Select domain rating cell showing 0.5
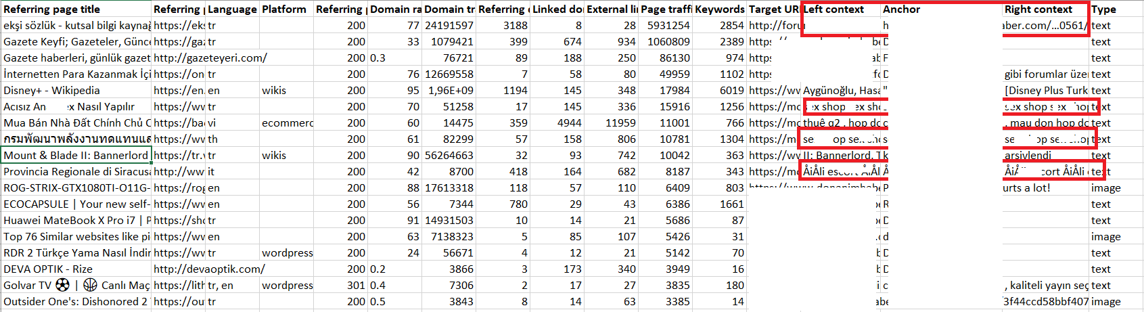 coord(394,301)
